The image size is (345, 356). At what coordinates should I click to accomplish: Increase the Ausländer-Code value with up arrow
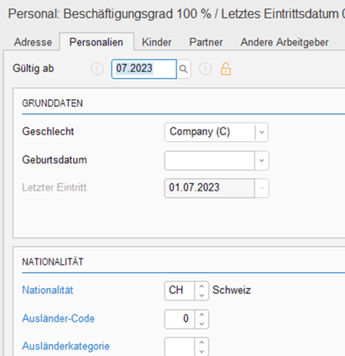[201, 315]
